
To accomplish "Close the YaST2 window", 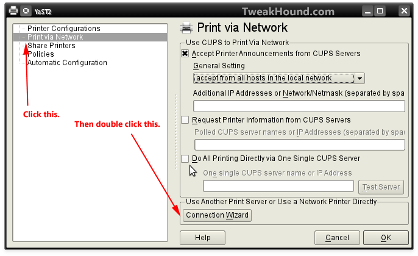I will coord(404,11).
